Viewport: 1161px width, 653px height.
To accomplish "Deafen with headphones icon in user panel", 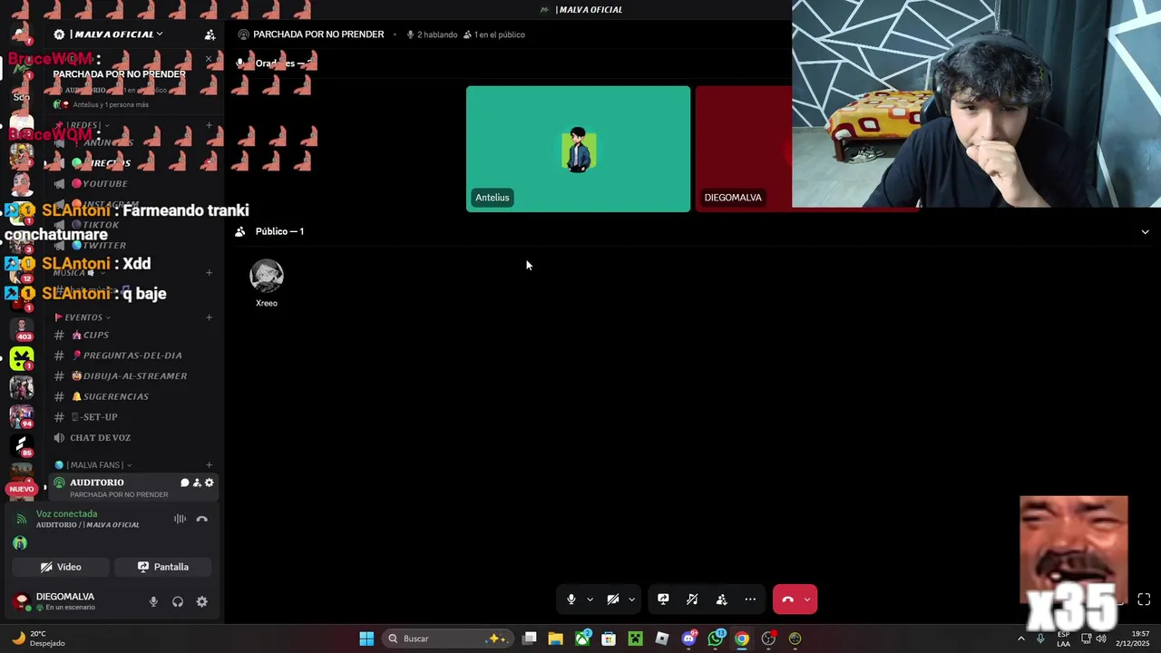I will tap(178, 601).
